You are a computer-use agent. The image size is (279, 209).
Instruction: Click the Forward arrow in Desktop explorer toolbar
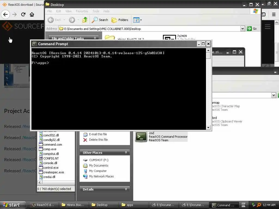(x=72, y=20)
